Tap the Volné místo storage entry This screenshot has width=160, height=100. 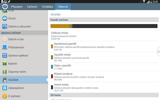(104, 87)
